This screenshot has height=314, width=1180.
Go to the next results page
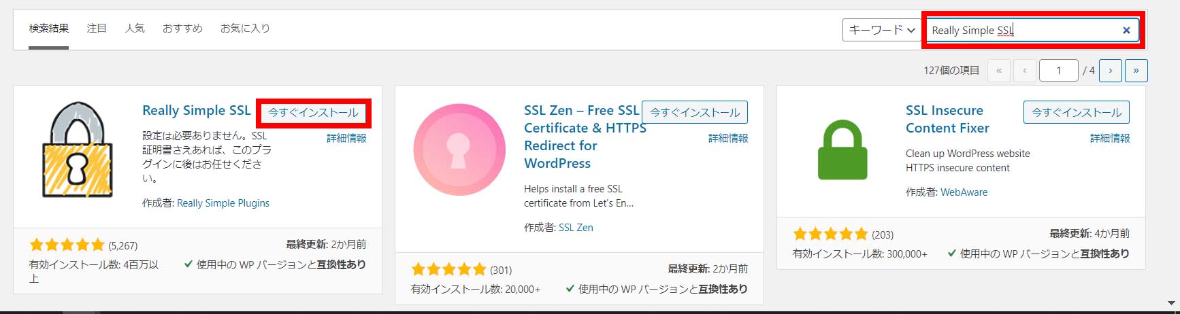1111,70
